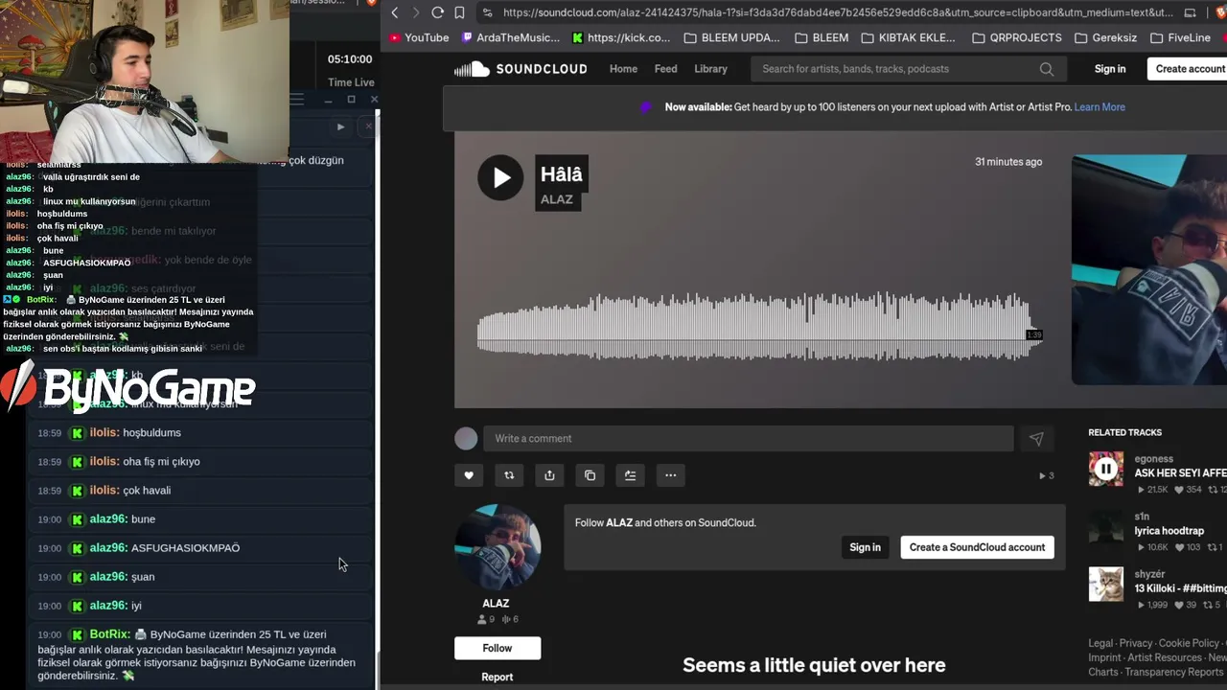The image size is (1227, 690).
Task: Click Create a SoundCloud account
Action: (x=977, y=547)
